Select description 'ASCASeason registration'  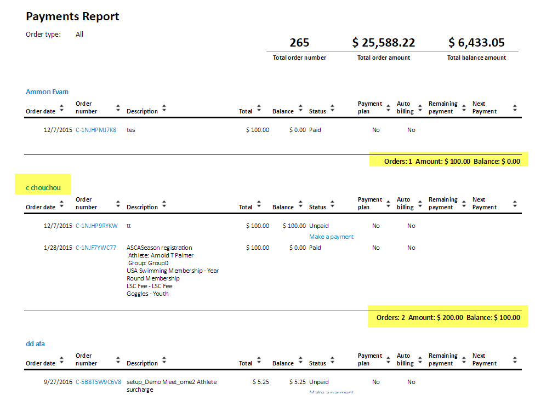[x=160, y=248]
